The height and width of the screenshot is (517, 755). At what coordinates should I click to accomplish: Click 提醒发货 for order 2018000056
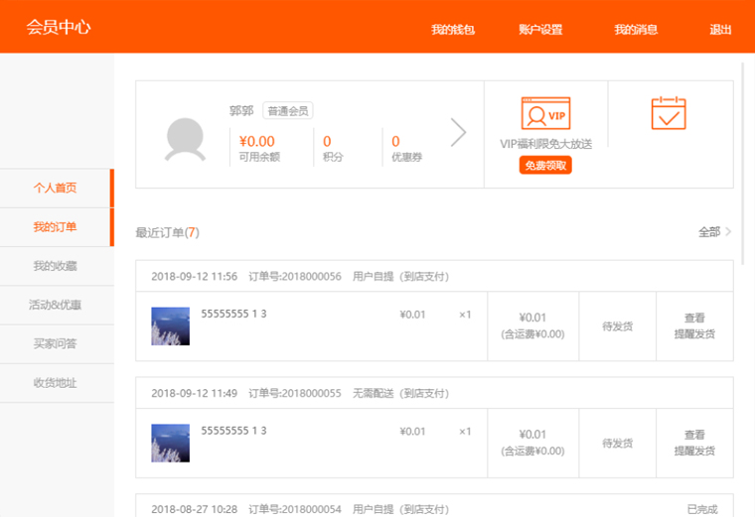pos(694,334)
